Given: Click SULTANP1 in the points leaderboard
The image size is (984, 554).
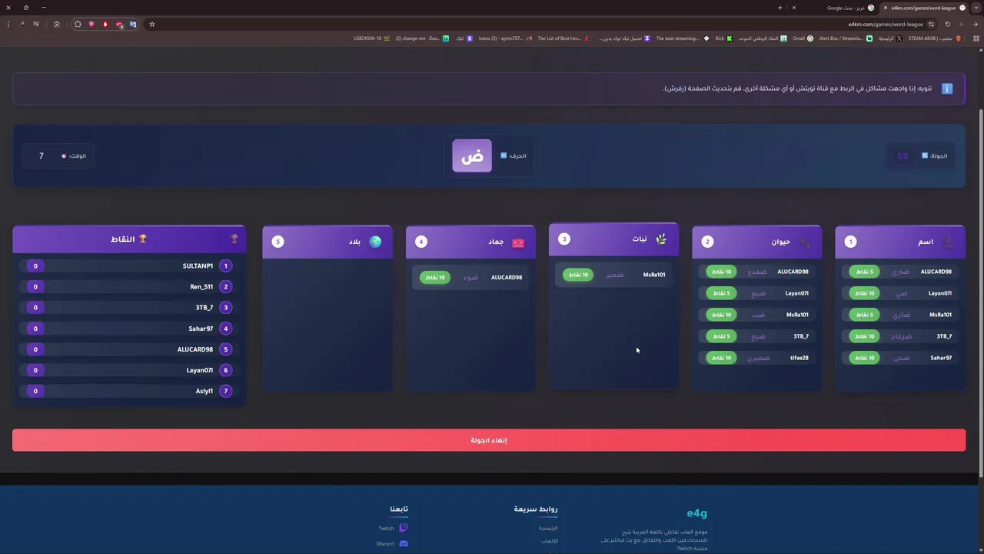Looking at the screenshot, I should pos(198,266).
